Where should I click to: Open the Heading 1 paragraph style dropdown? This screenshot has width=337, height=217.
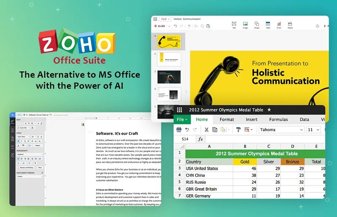(x=30, y=155)
